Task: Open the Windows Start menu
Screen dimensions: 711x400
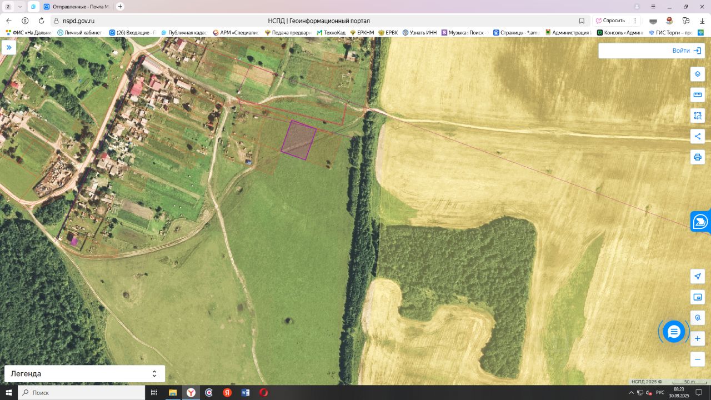Action: (9, 393)
